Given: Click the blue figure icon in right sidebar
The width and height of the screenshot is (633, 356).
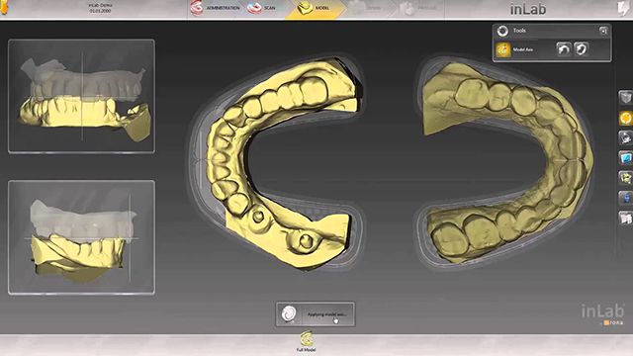Looking at the screenshot, I should pyautogui.click(x=625, y=198).
